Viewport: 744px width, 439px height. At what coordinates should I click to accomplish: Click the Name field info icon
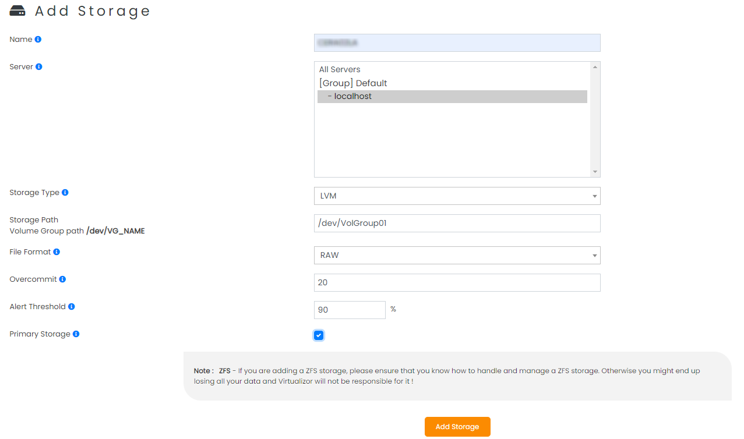click(39, 39)
